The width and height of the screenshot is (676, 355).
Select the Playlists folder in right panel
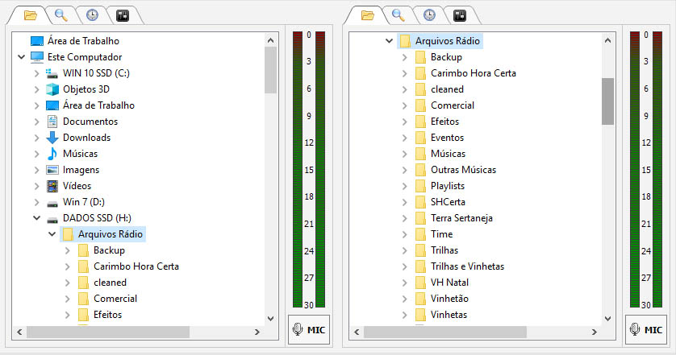[447, 186]
